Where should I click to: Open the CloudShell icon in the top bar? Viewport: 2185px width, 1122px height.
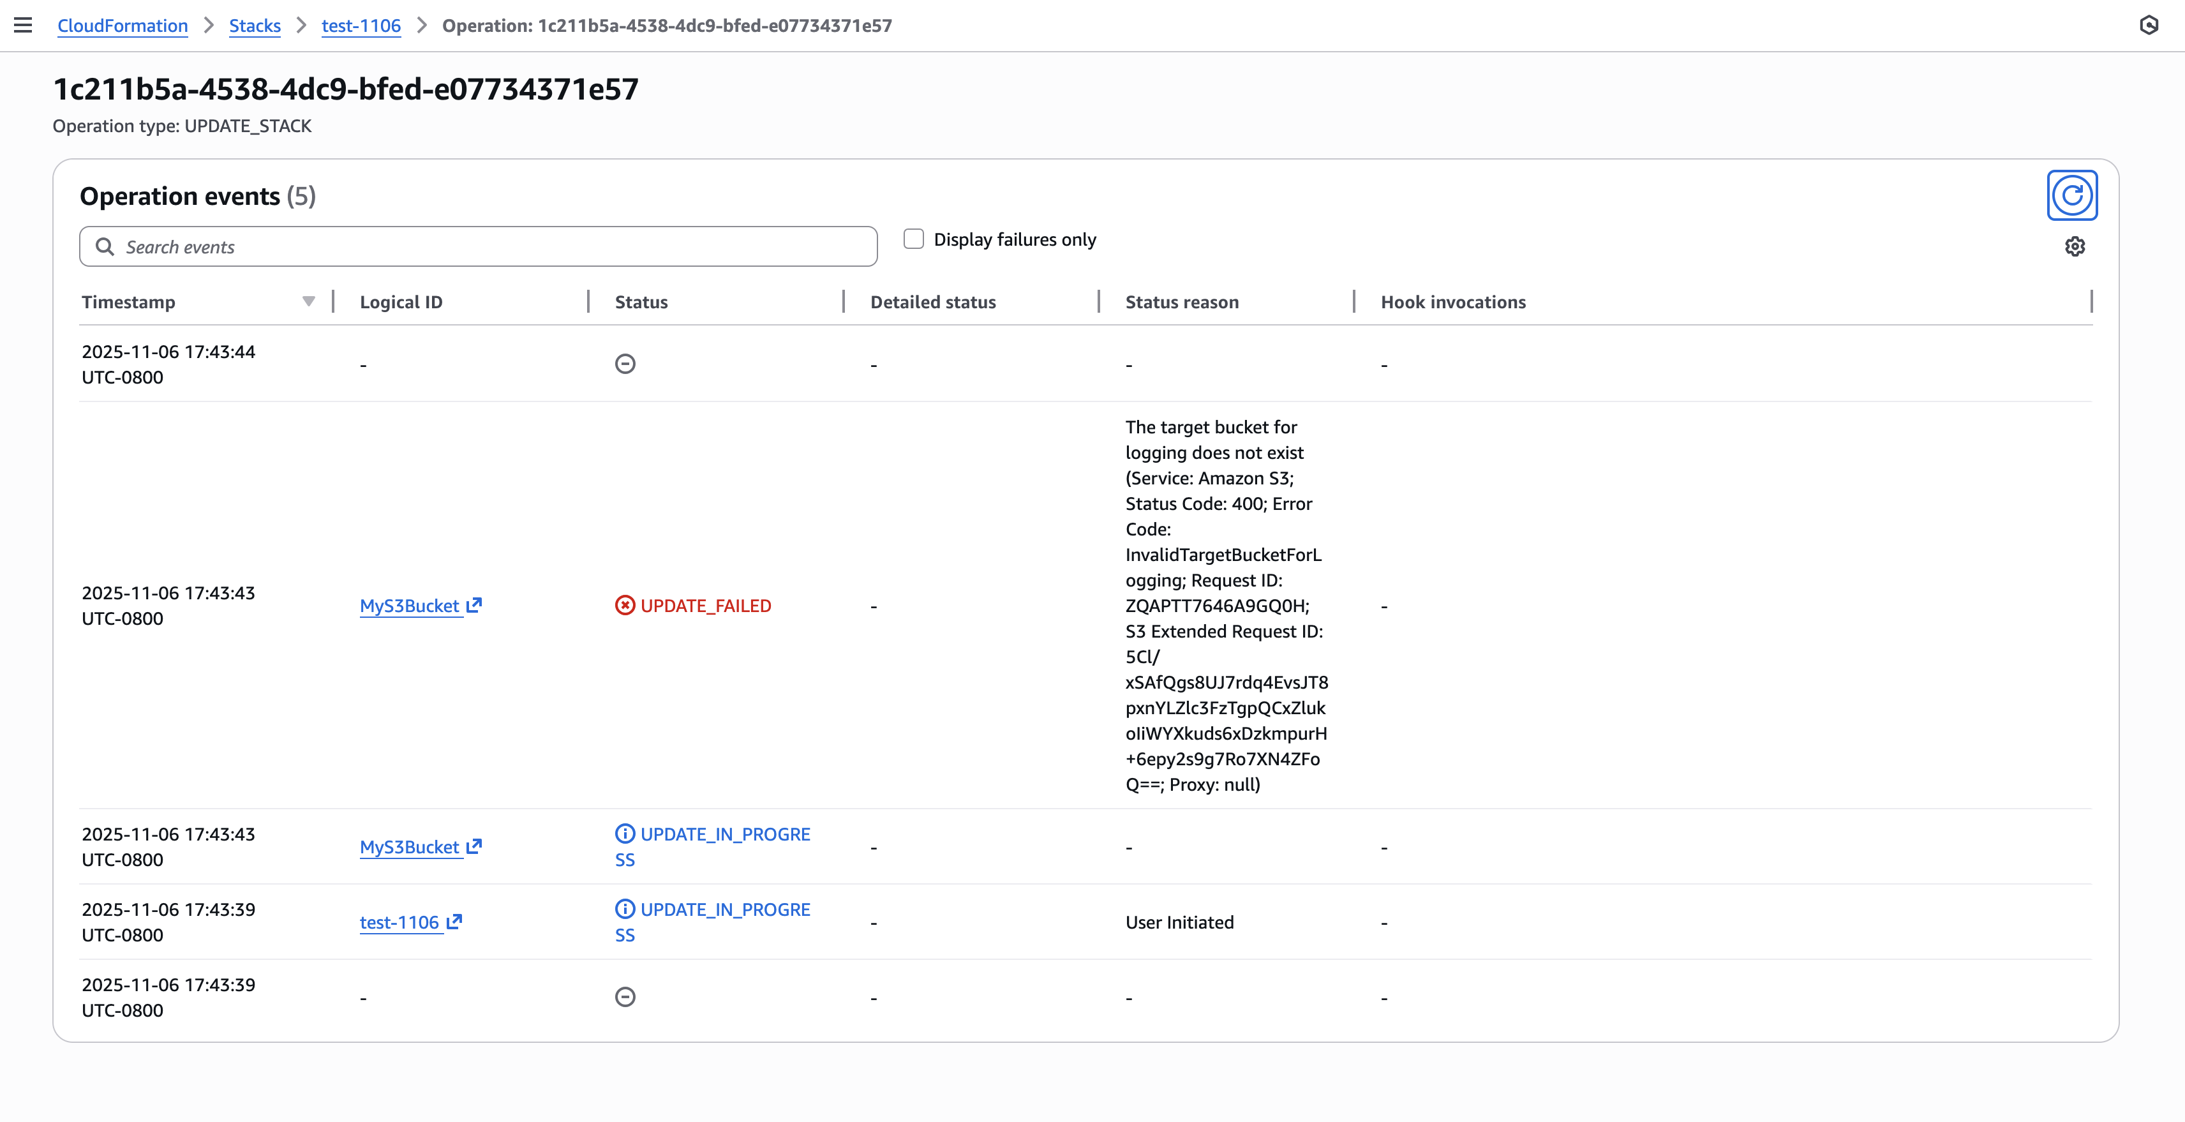[2149, 25]
